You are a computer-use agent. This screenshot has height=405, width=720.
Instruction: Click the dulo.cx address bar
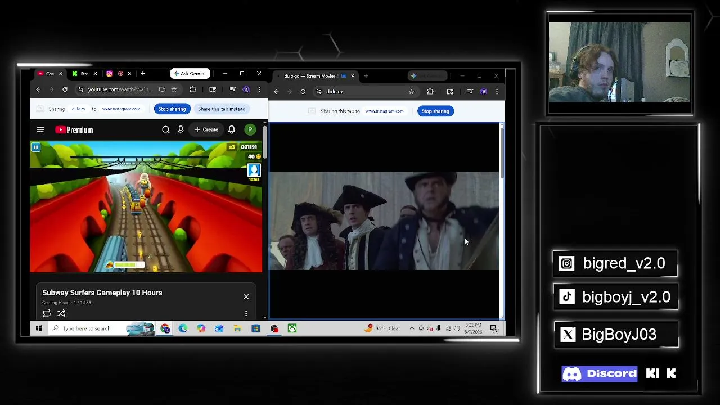(366, 92)
